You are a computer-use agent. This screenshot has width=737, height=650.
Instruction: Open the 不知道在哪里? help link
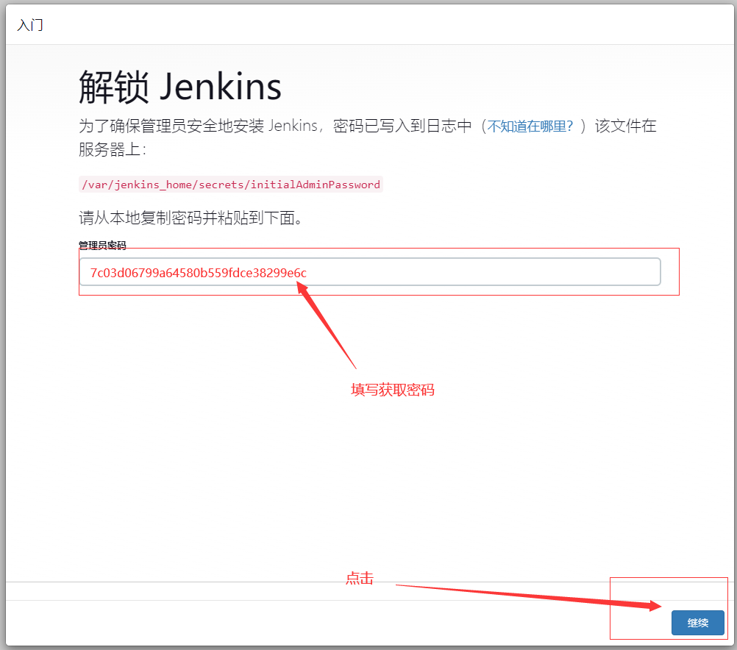530,126
